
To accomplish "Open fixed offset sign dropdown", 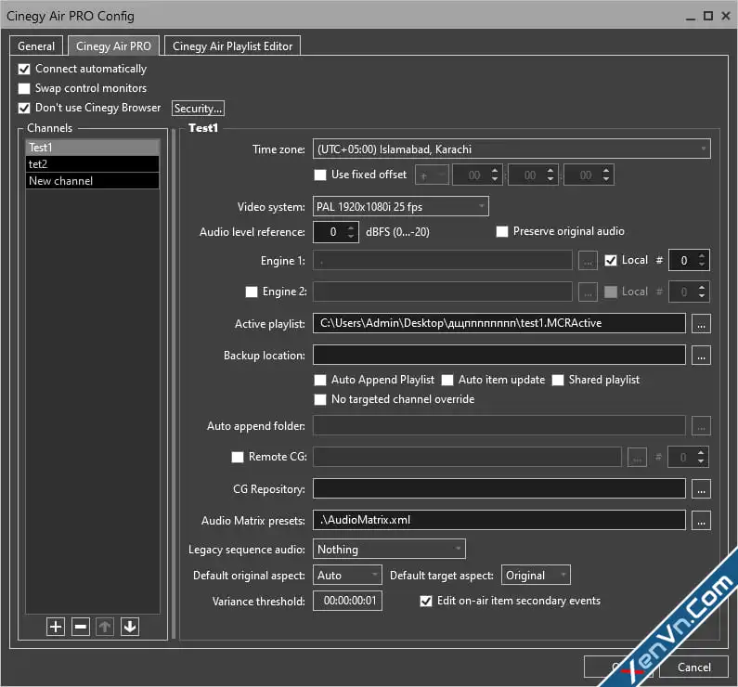I will click(432, 175).
